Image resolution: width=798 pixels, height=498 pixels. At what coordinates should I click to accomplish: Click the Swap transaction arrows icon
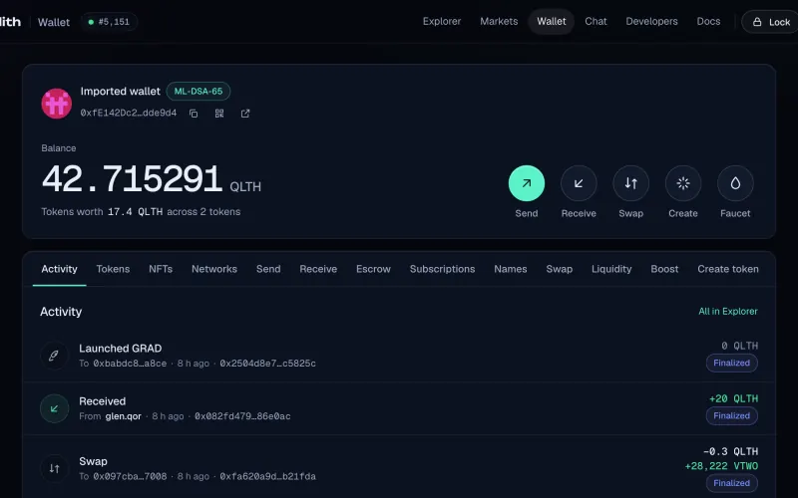coord(54,468)
